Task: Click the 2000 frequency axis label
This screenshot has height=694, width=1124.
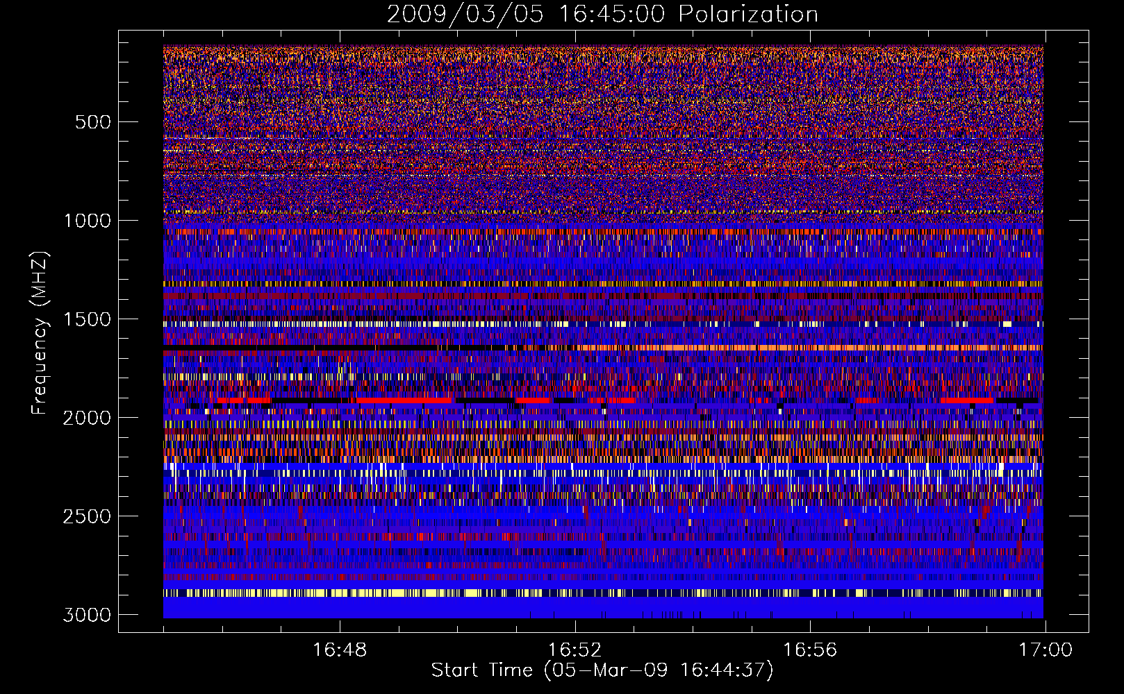Action: tap(87, 418)
